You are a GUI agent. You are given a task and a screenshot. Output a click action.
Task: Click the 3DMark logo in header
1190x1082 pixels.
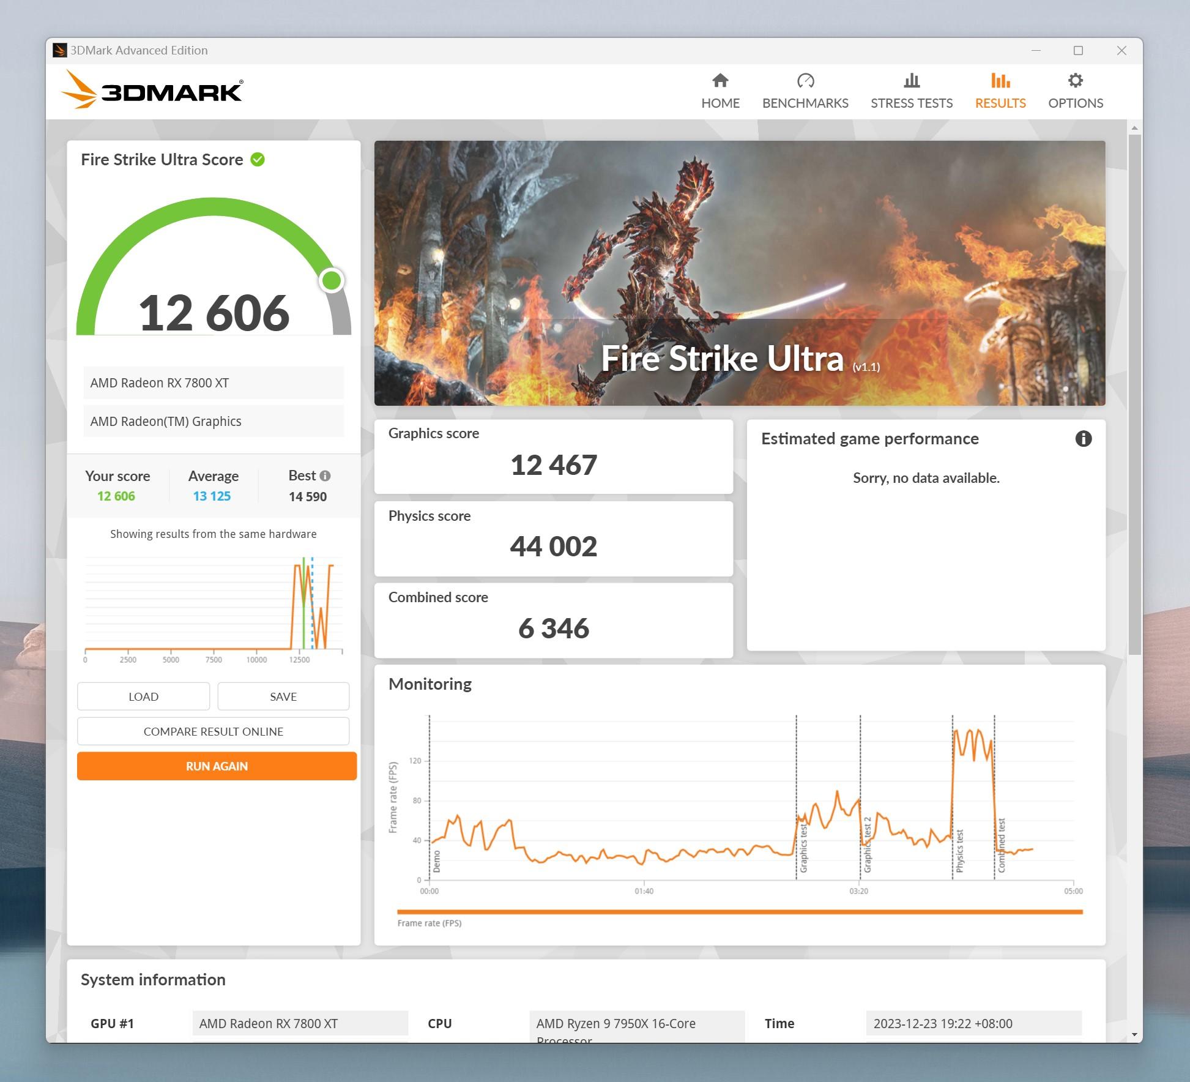pos(152,90)
